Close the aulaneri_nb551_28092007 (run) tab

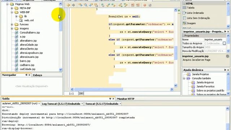[x=39, y=104]
